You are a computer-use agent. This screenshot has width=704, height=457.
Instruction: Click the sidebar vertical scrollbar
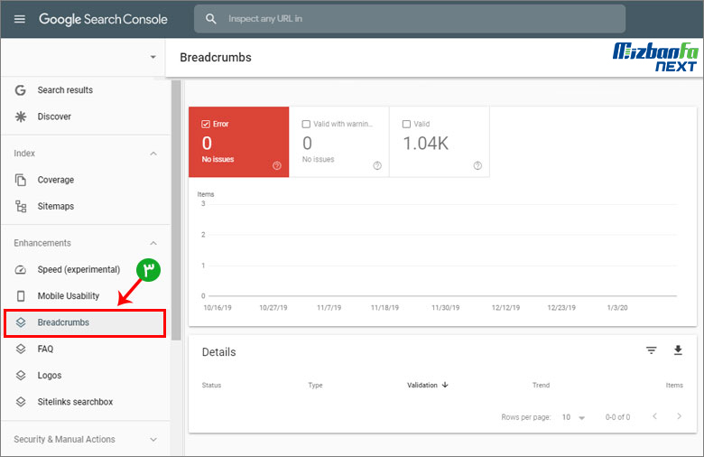pyautogui.click(x=176, y=210)
